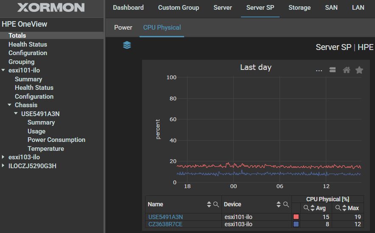The width and height of the screenshot is (375, 233).
Task: Open the CZ3638R7CE server link
Action: [x=165, y=224]
